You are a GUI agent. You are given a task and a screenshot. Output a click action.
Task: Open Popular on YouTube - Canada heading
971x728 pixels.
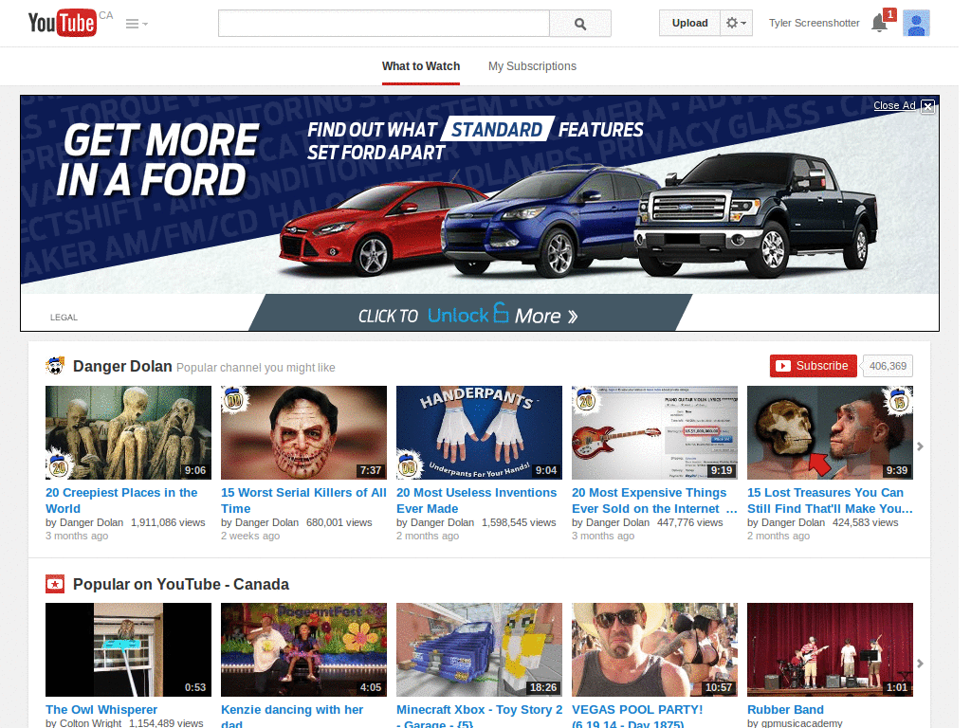[181, 584]
